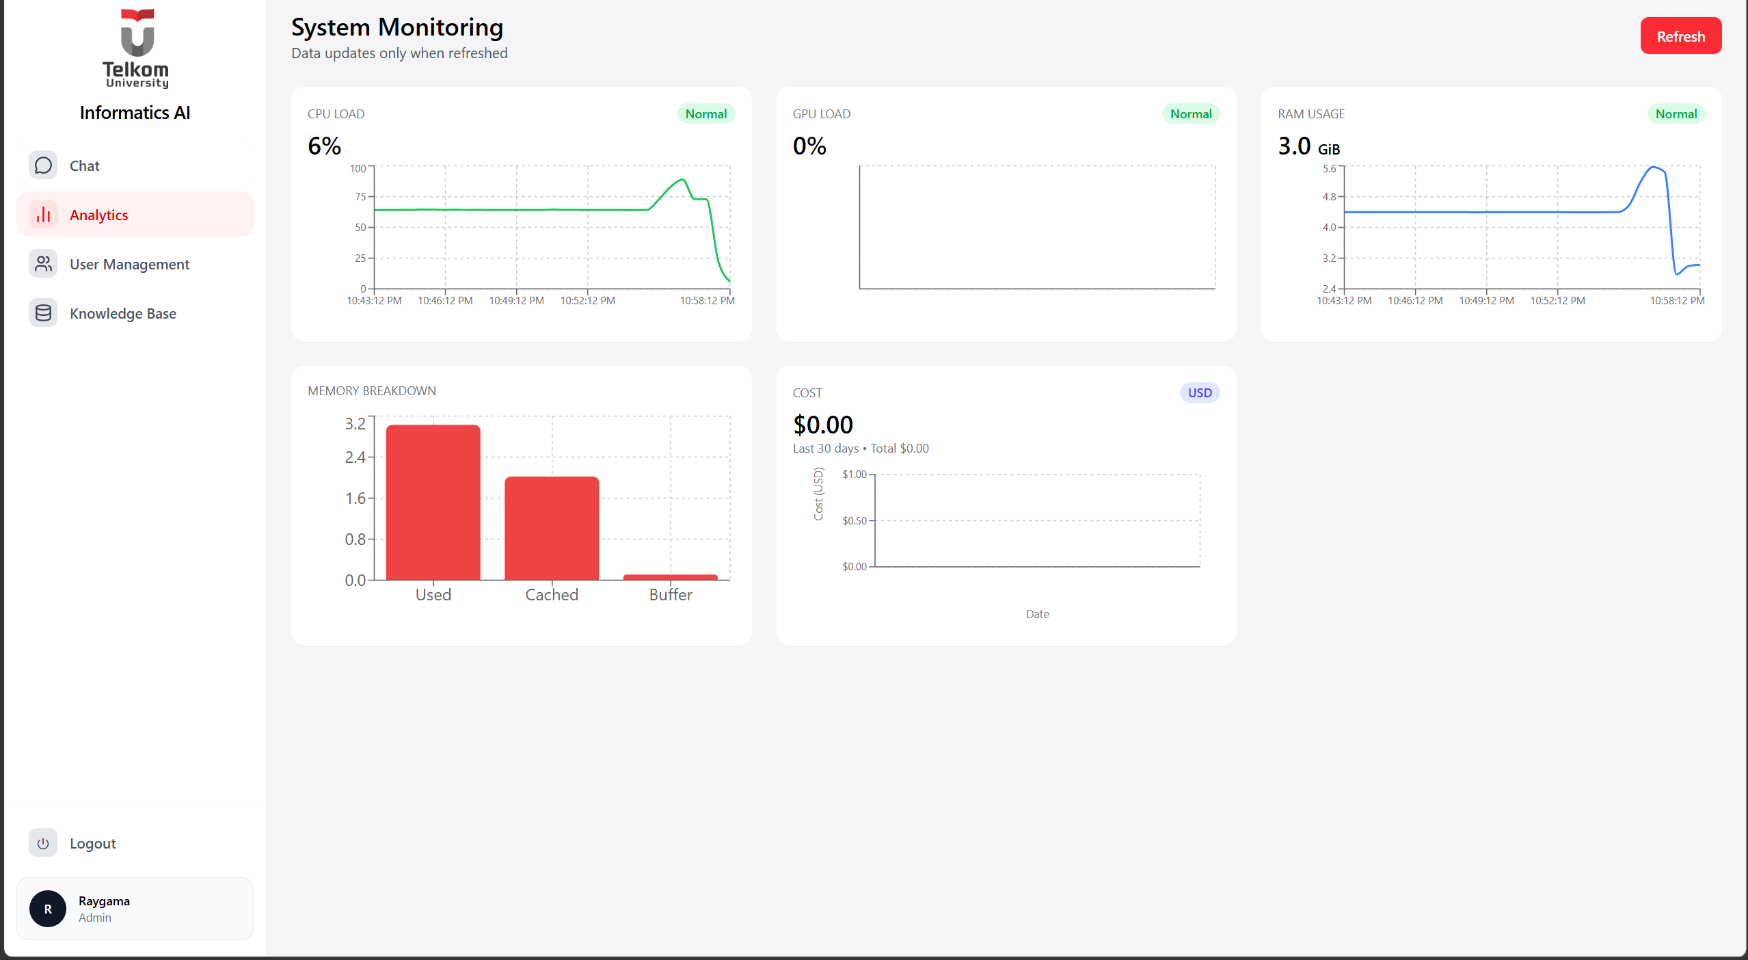Click the RAM Usage Normal badge
This screenshot has height=960, width=1748.
[1676, 114]
